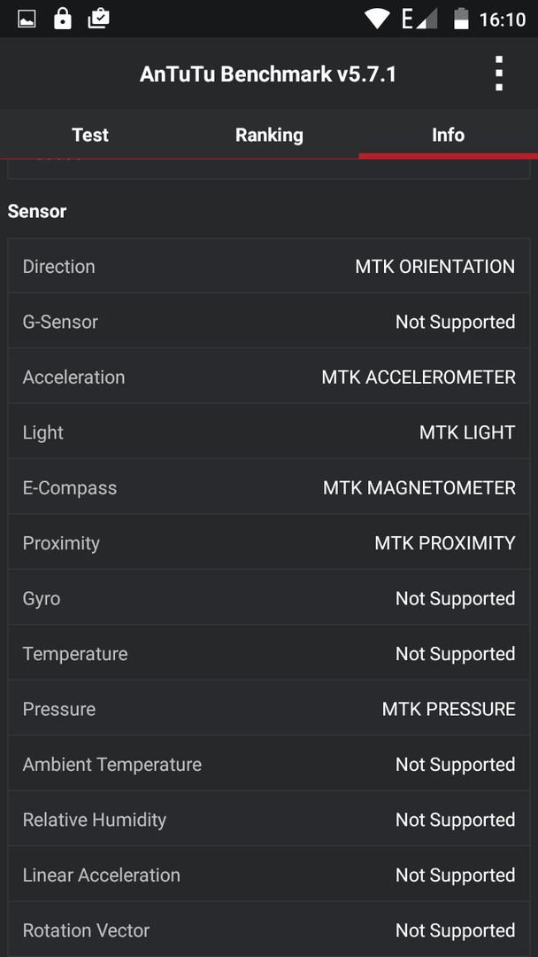Image resolution: width=538 pixels, height=957 pixels.
Task: Open the three-dot overflow menu
Action: coord(499,74)
